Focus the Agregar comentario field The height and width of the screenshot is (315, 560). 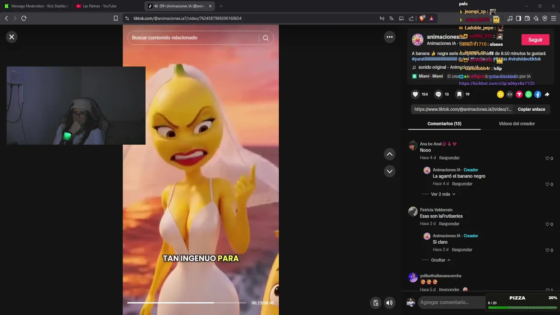451,302
